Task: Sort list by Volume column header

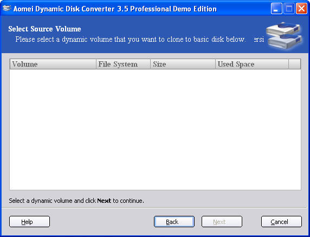Action: (x=53, y=64)
